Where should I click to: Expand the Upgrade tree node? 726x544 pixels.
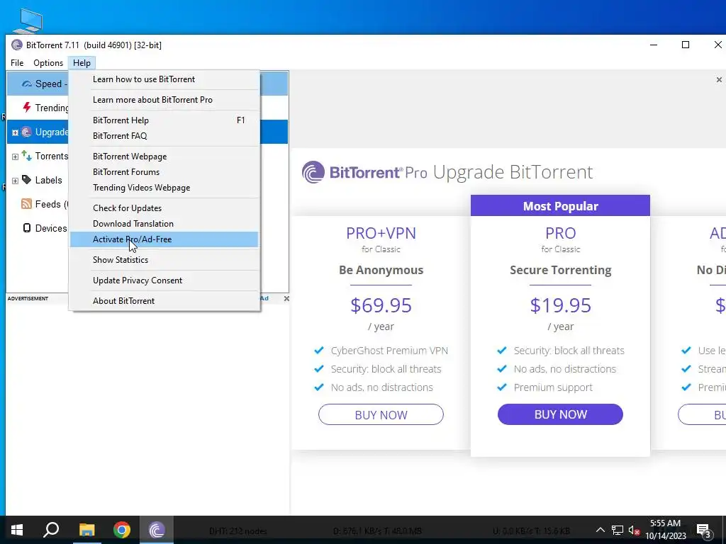[15, 132]
